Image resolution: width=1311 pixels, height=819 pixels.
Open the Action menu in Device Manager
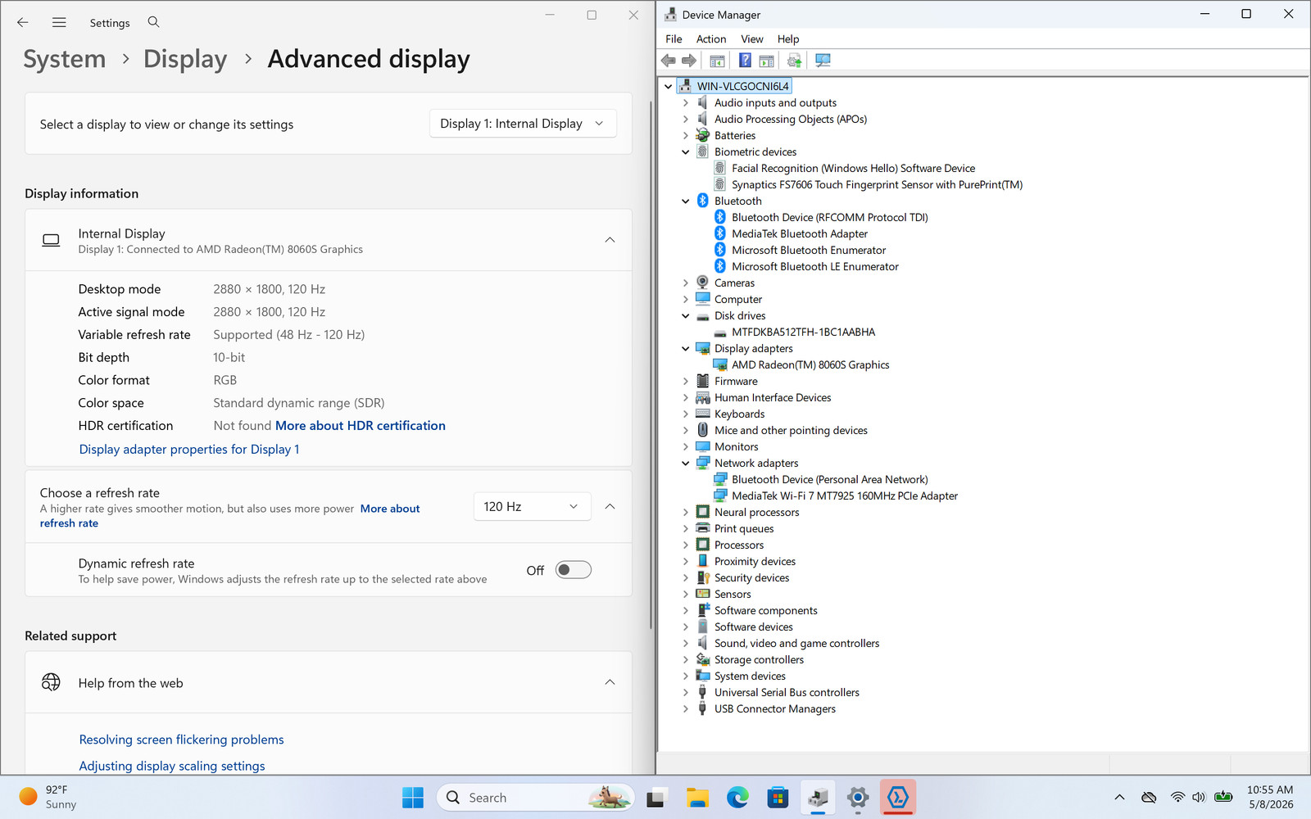pyautogui.click(x=711, y=38)
